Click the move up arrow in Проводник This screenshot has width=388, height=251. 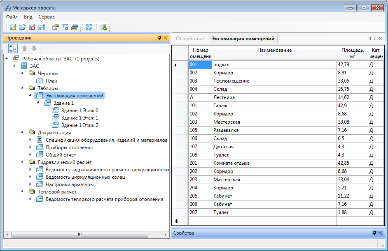tap(24, 48)
